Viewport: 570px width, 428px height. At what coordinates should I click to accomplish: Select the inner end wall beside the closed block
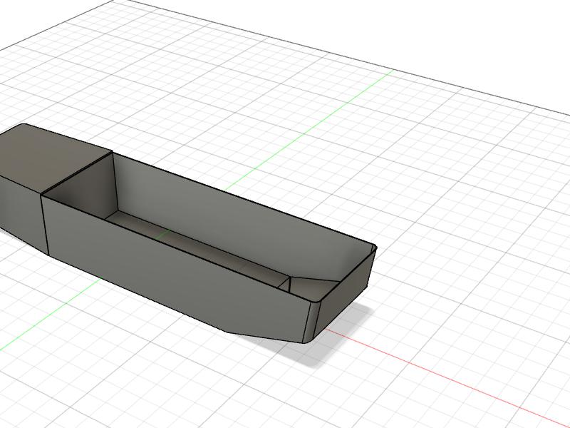pos(85,189)
